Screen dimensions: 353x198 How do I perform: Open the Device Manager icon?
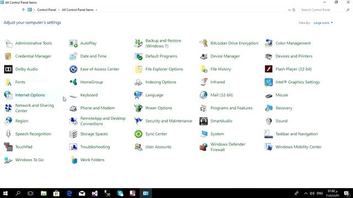pyautogui.click(x=204, y=56)
